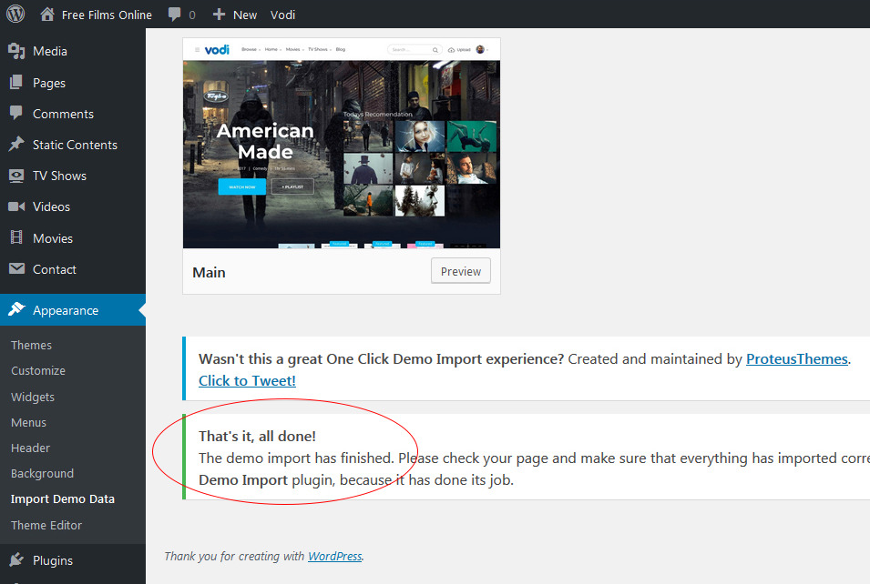Open the Header submenu item
This screenshot has width=870, height=584.
click(30, 448)
